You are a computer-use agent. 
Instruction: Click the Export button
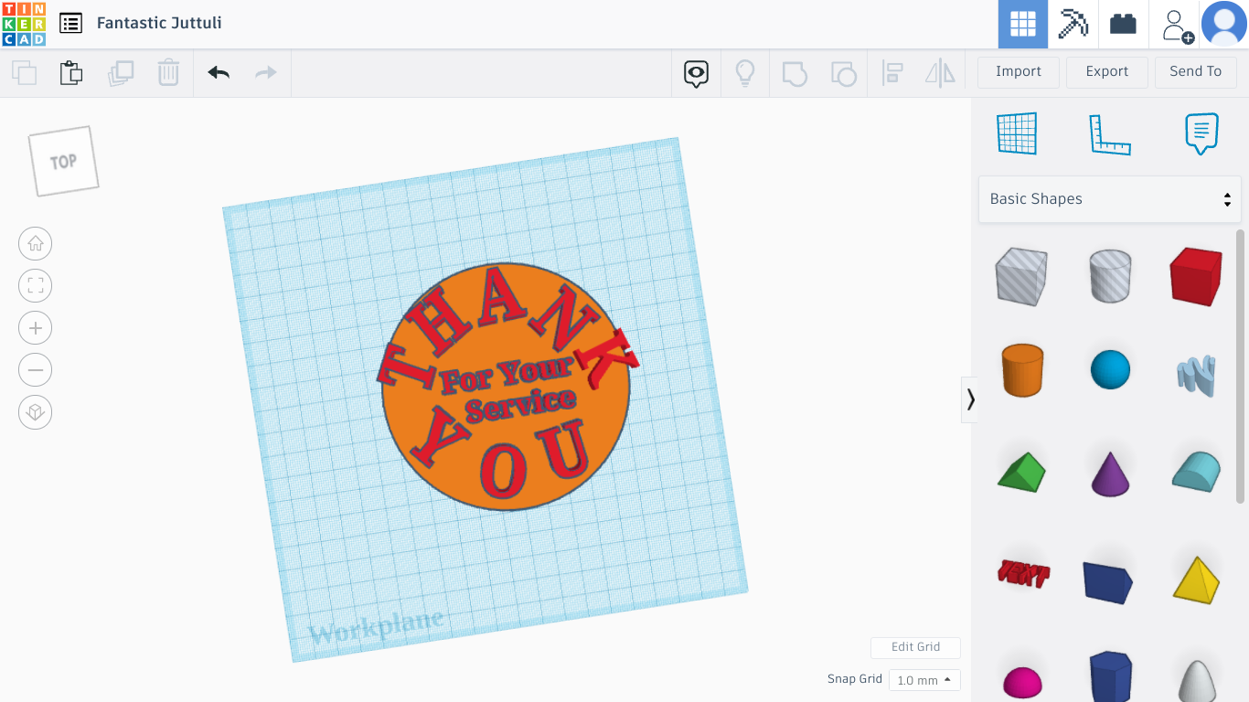click(x=1107, y=72)
